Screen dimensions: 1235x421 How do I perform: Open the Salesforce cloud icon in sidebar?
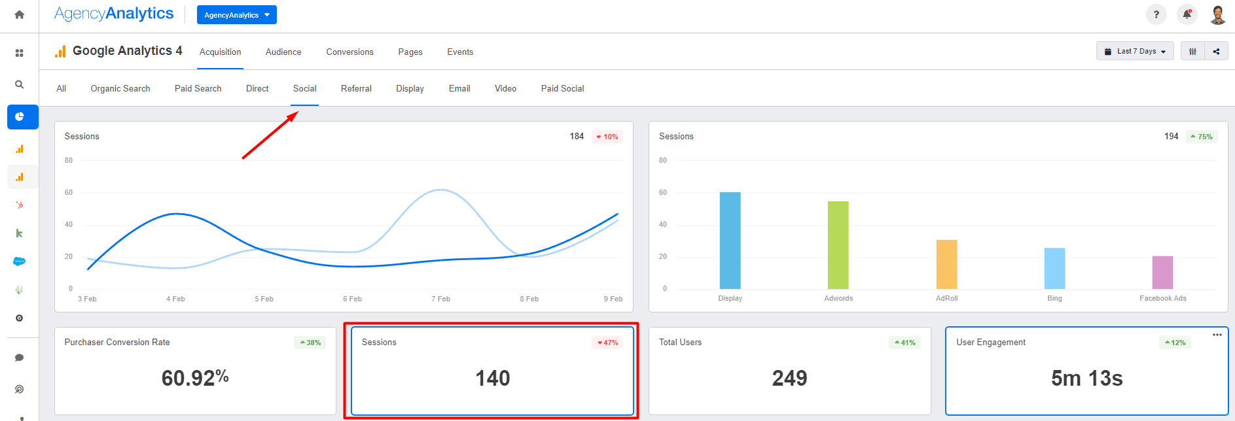[x=19, y=261]
